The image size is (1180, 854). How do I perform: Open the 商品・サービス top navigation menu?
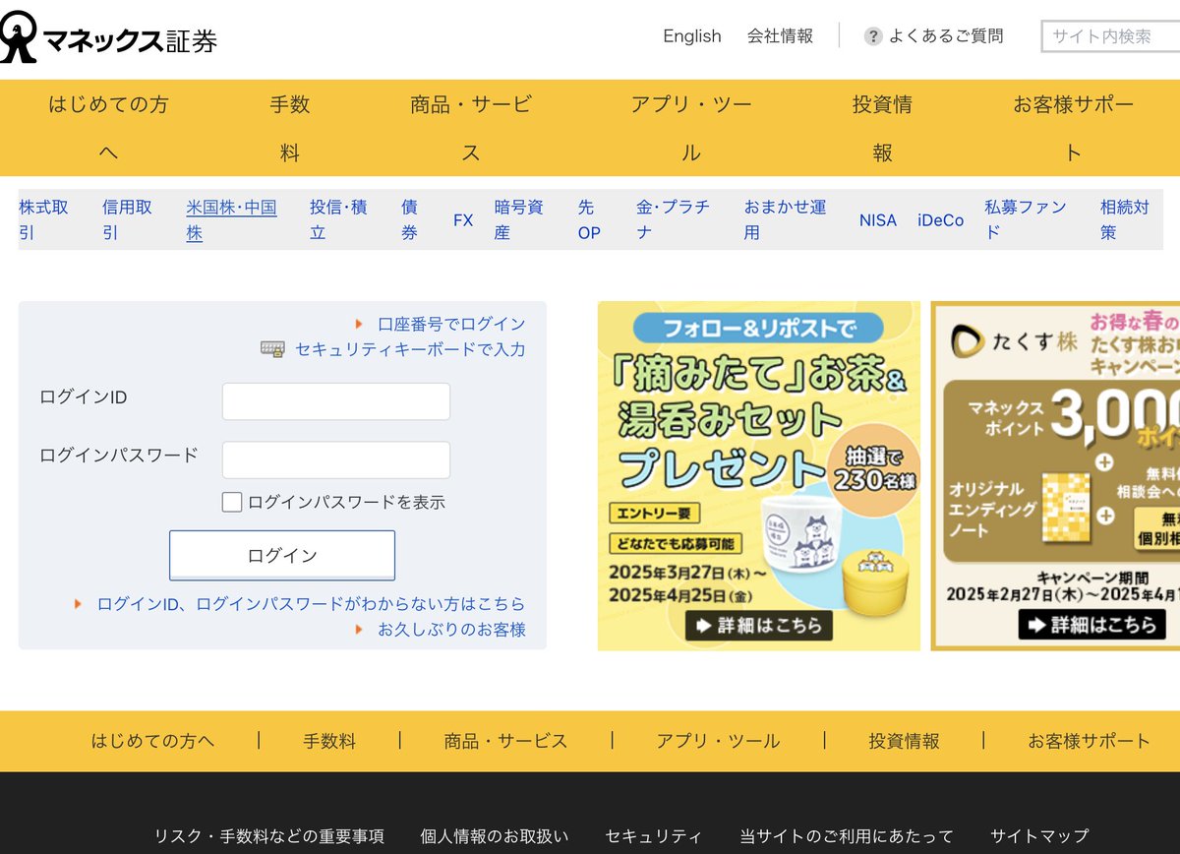click(x=471, y=128)
